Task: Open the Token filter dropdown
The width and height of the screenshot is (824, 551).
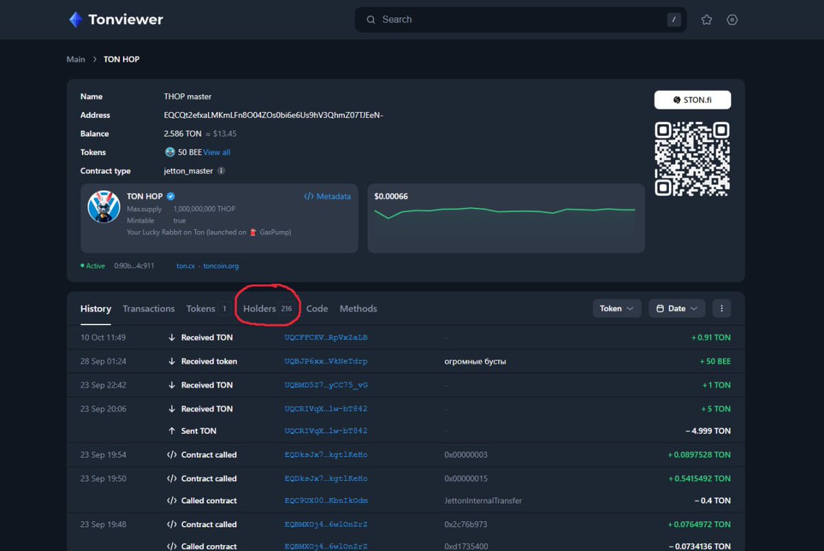Action: point(617,309)
